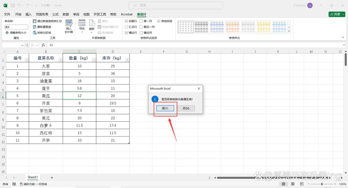This screenshot has width=348, height=188.
Task: Click Insert Slicer (插入切片器)
Action: [x=69, y=27]
